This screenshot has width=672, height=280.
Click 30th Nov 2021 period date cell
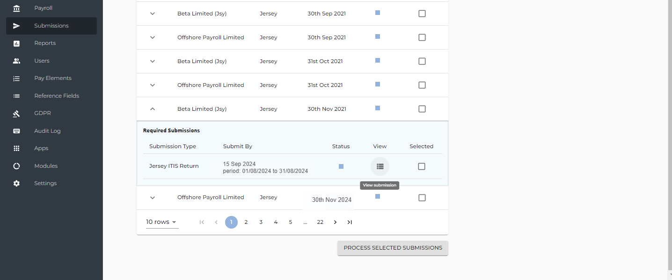pos(327,109)
